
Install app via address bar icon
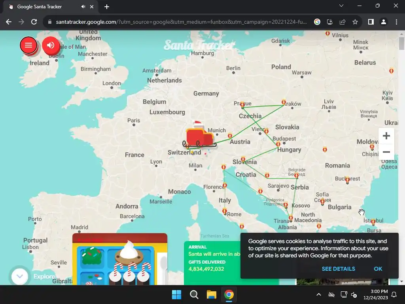point(330,22)
